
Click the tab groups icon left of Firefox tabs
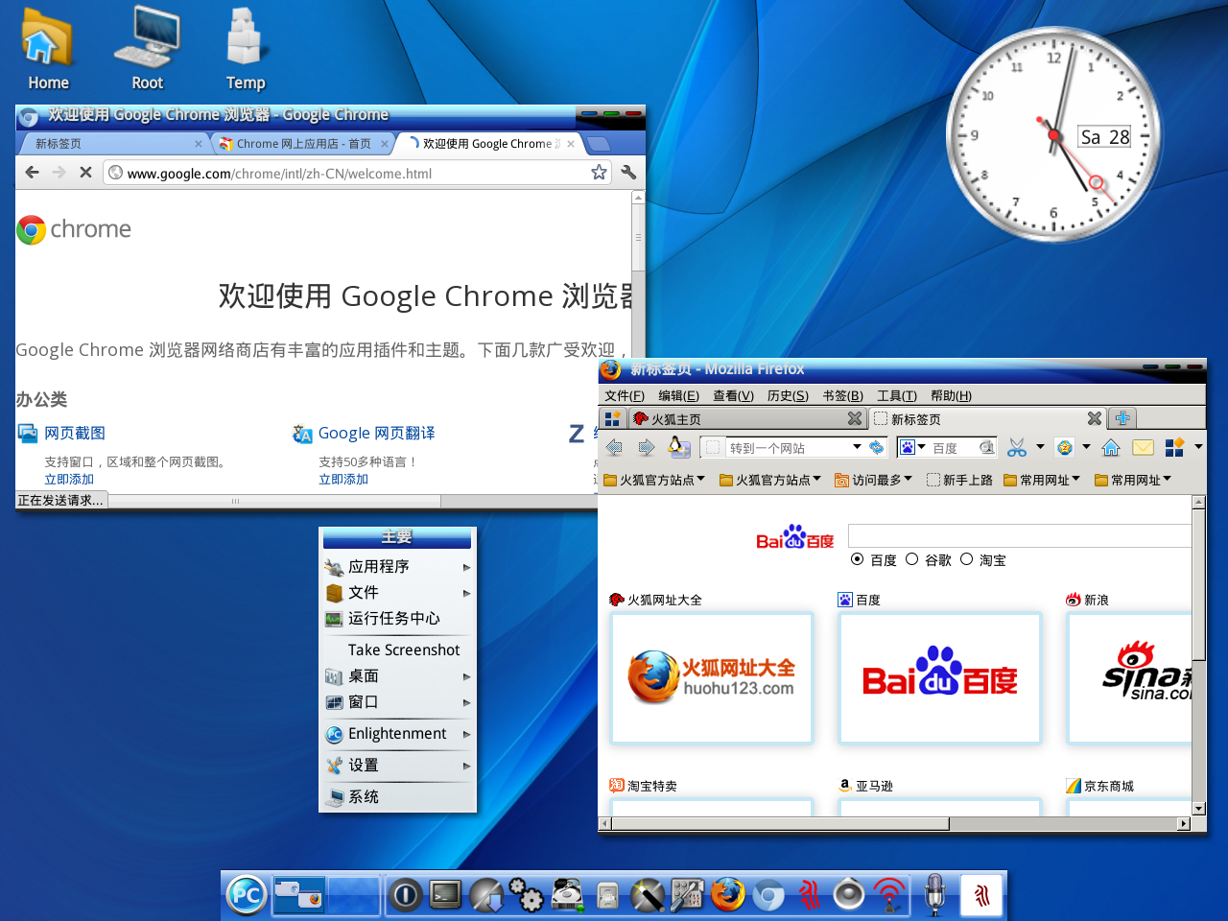[x=612, y=419]
